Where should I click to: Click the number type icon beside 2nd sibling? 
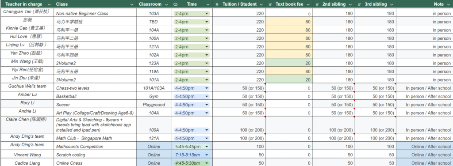(317, 4)
